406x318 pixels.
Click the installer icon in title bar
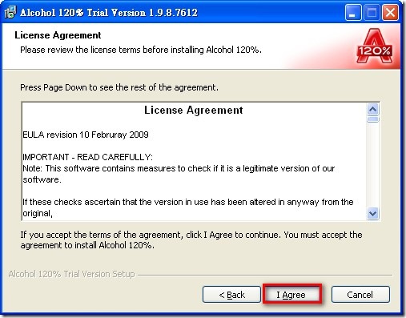[10, 12]
